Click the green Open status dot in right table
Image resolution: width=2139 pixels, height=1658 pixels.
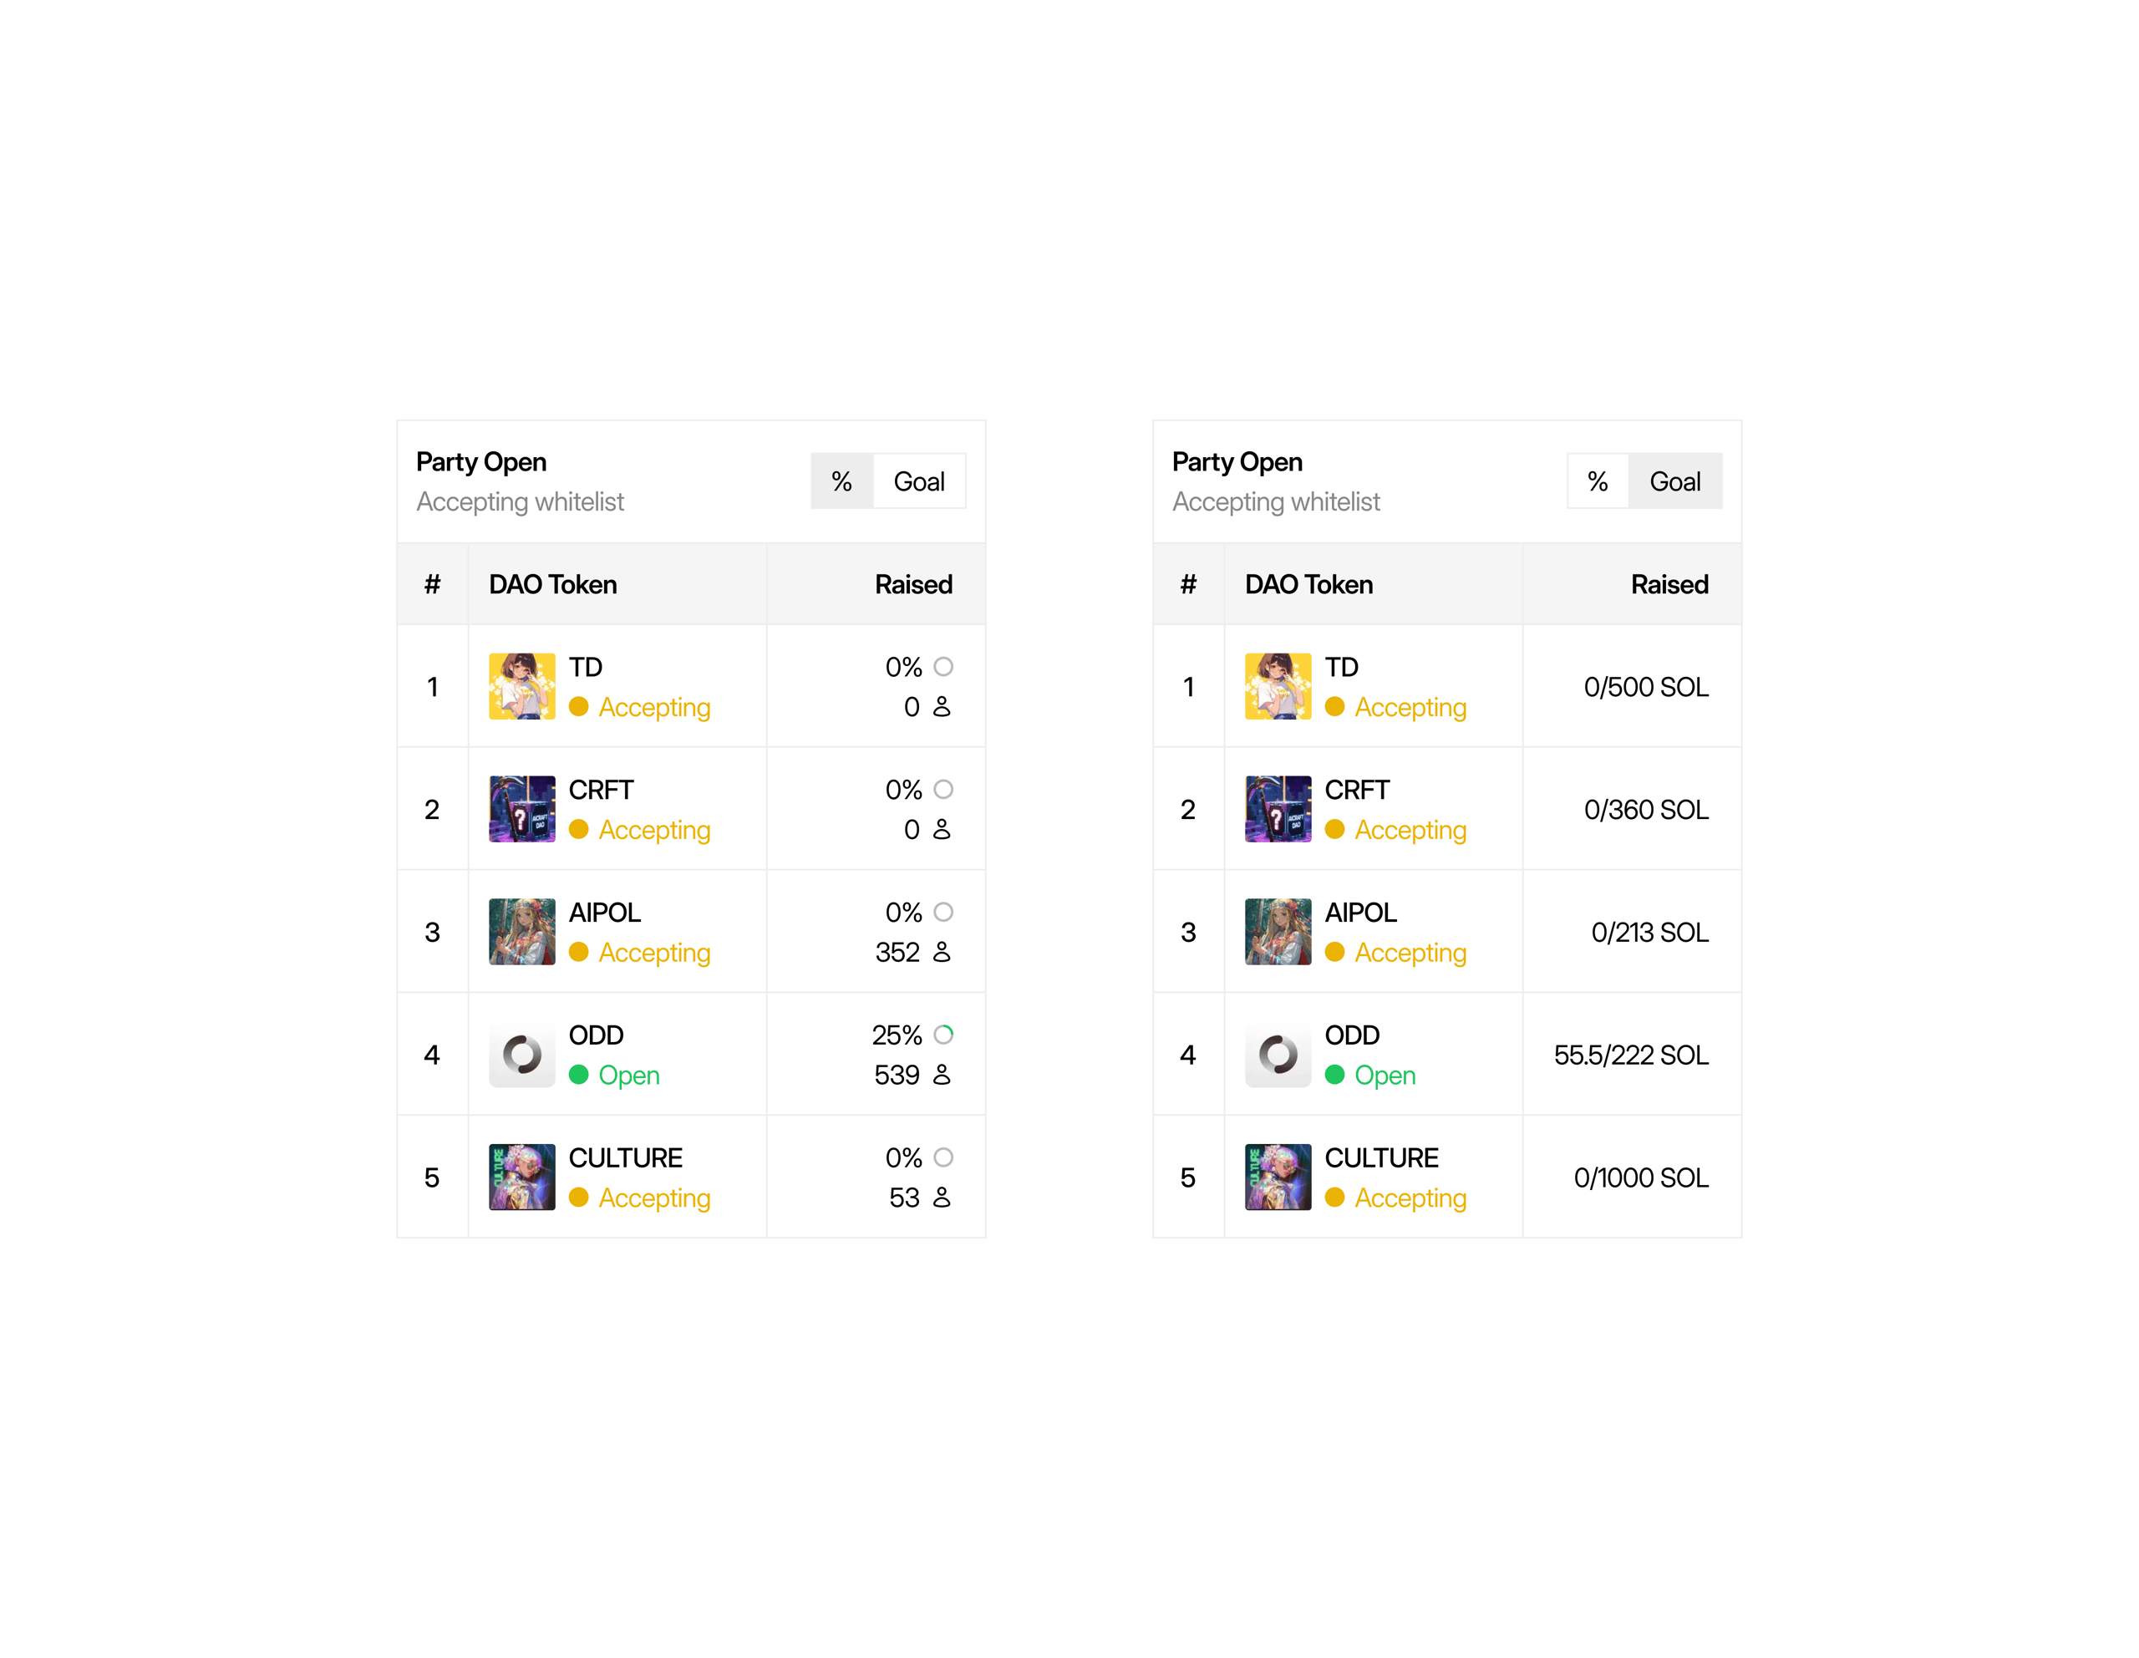(x=1334, y=1075)
